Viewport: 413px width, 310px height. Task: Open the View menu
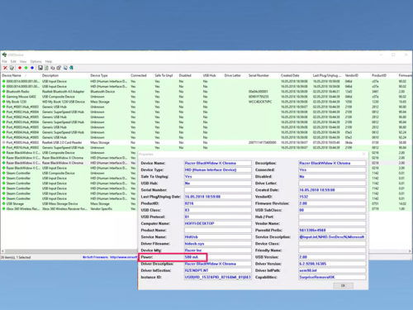click(23, 61)
